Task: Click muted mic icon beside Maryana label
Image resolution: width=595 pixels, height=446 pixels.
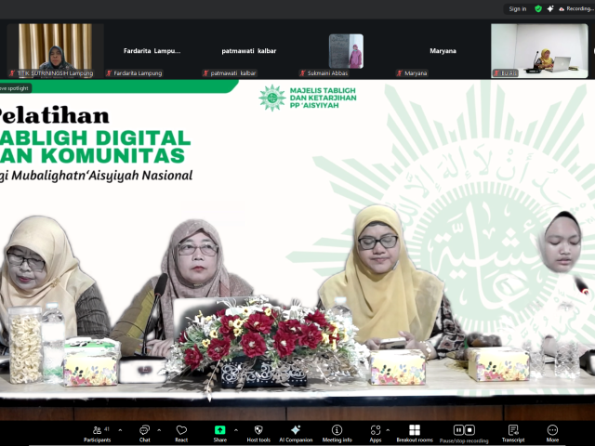Action: tap(400, 73)
